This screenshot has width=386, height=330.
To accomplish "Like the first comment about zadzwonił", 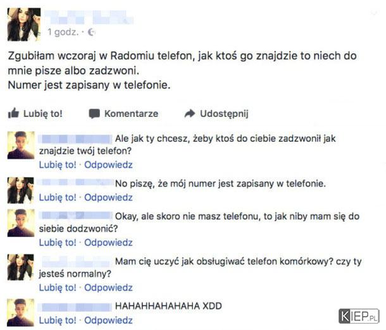I will coord(58,165).
